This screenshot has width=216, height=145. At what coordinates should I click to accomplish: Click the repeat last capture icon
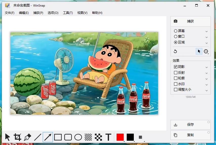click(175, 51)
